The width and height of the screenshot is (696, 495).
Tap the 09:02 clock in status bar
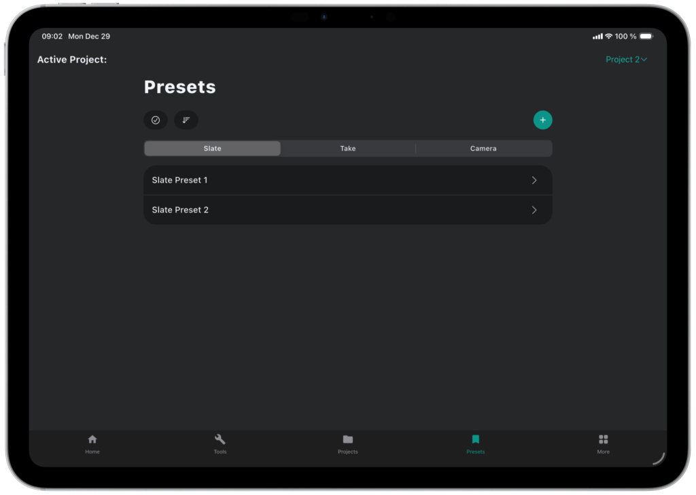click(52, 37)
